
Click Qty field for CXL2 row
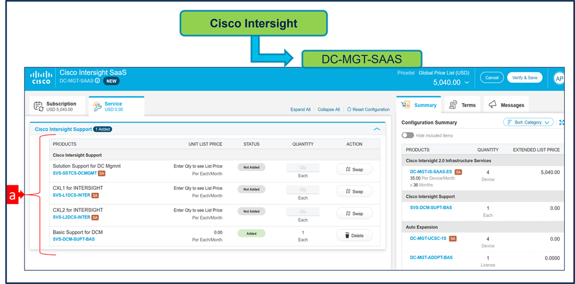(303, 212)
